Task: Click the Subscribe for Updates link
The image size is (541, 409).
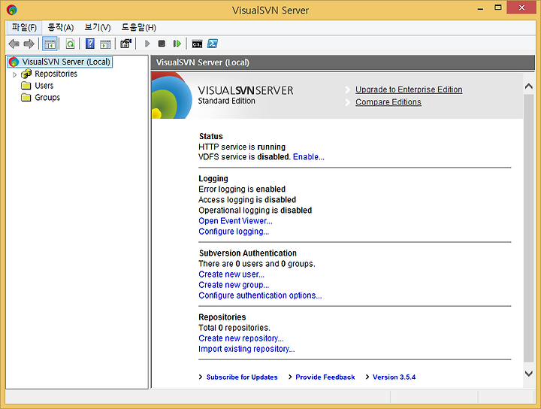Action: coord(242,377)
